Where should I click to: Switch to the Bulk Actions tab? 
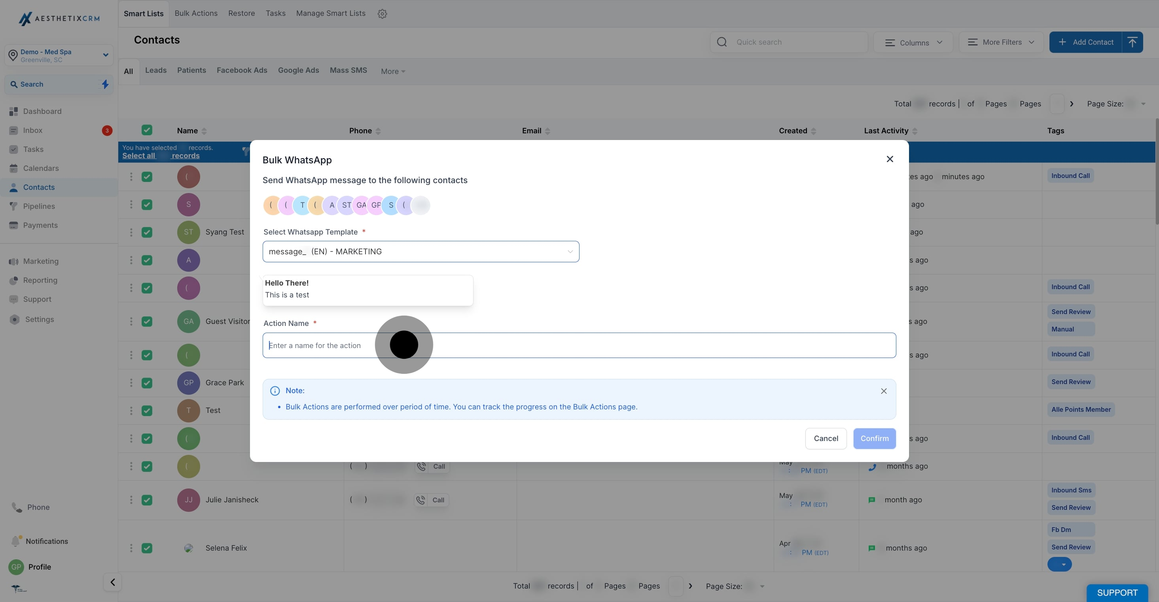pyautogui.click(x=196, y=13)
